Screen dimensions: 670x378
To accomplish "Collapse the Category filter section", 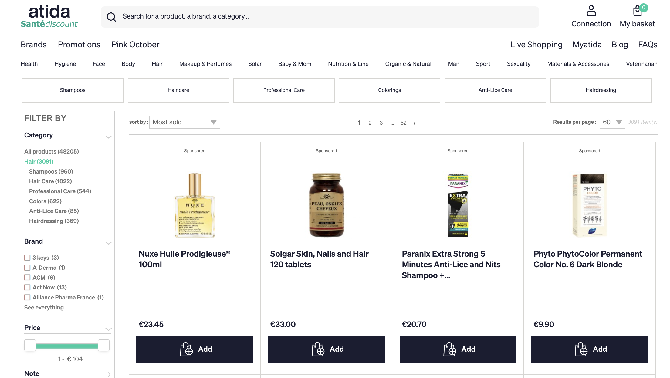I will point(108,137).
